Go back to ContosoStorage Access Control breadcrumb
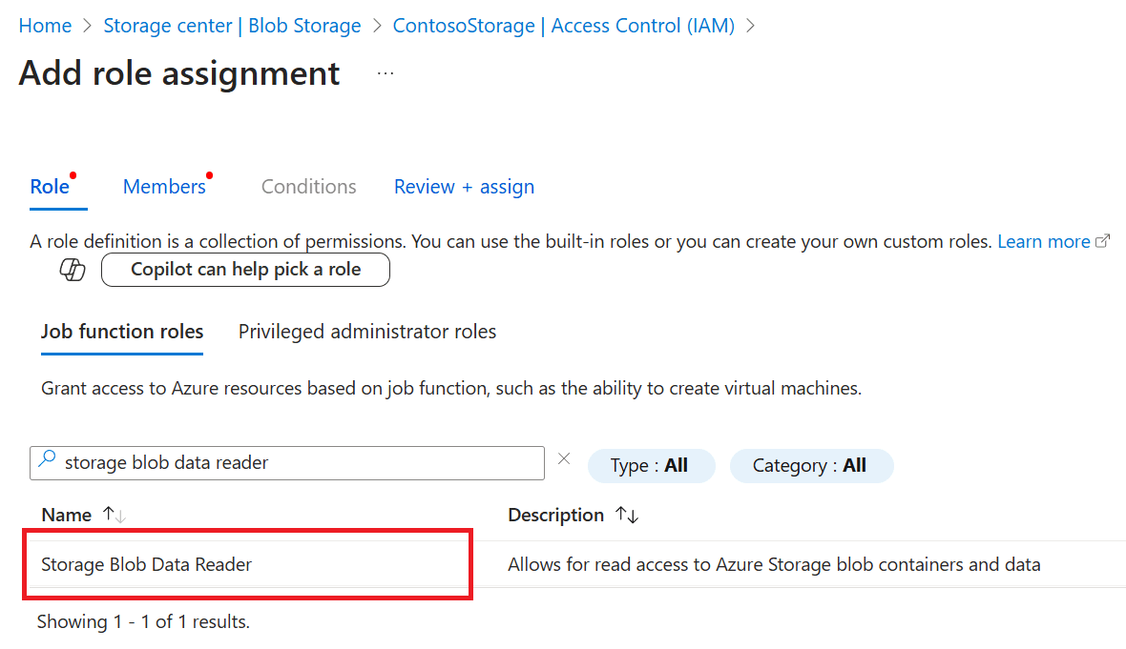The width and height of the screenshot is (1126, 649). coord(563,26)
